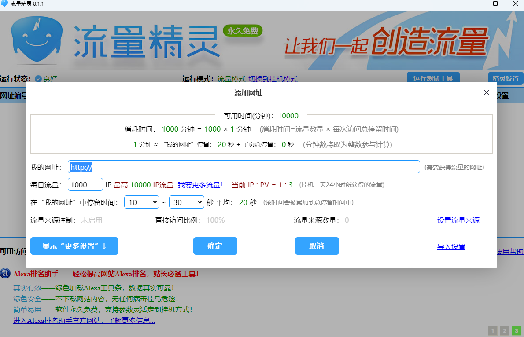Screen dimensions: 524x337
Task: Click the 我要更多流量! link
Action: [202, 185]
